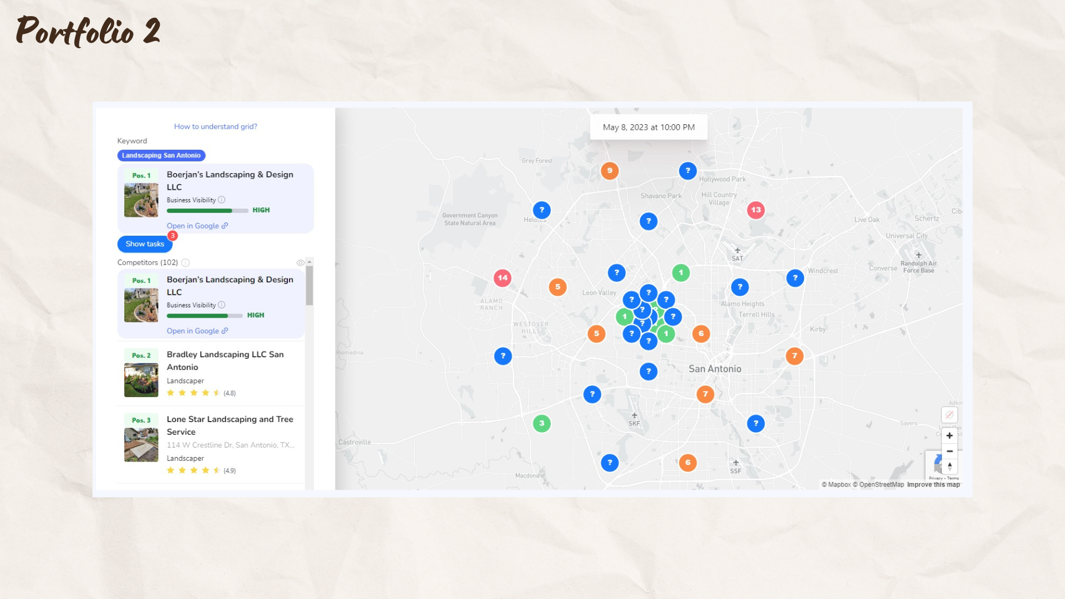1065x599 pixels.
Task: Click Business Visibility info icon in top card
Action: (x=221, y=200)
